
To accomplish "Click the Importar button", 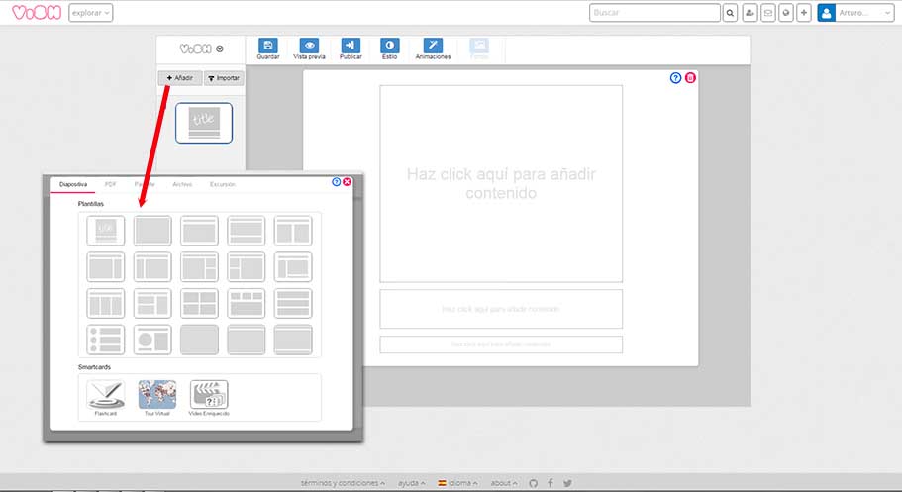I will 224,78.
